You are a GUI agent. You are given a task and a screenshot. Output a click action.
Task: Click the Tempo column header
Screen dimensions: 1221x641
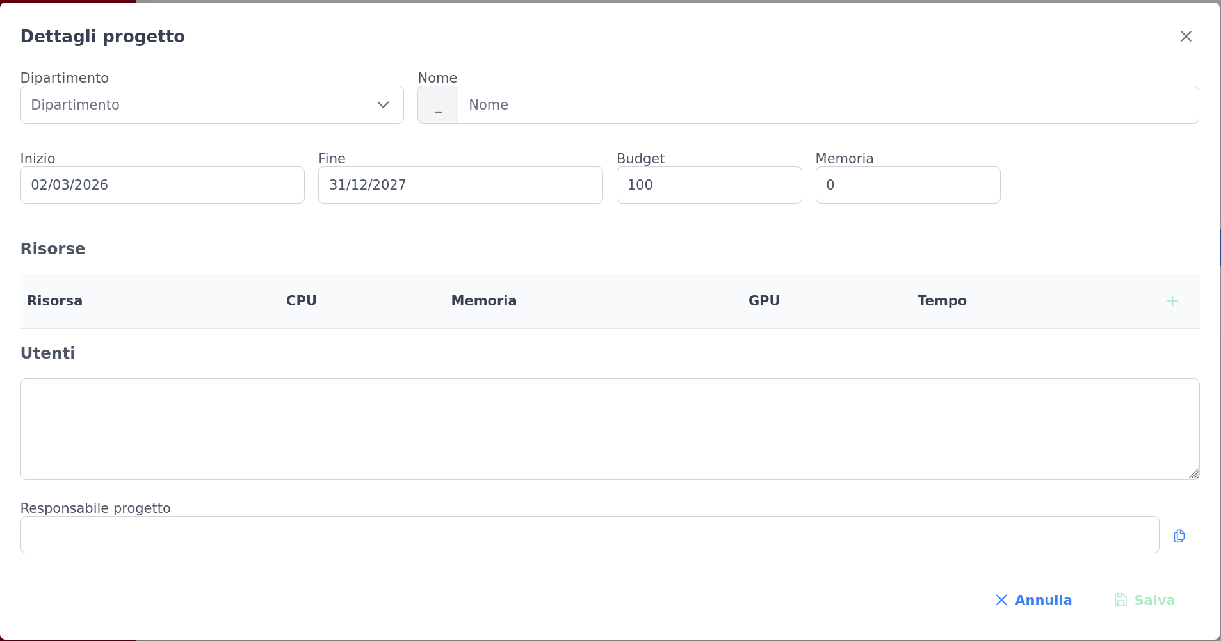click(942, 301)
